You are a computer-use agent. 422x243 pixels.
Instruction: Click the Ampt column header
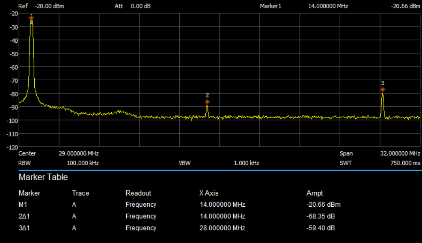315,193
